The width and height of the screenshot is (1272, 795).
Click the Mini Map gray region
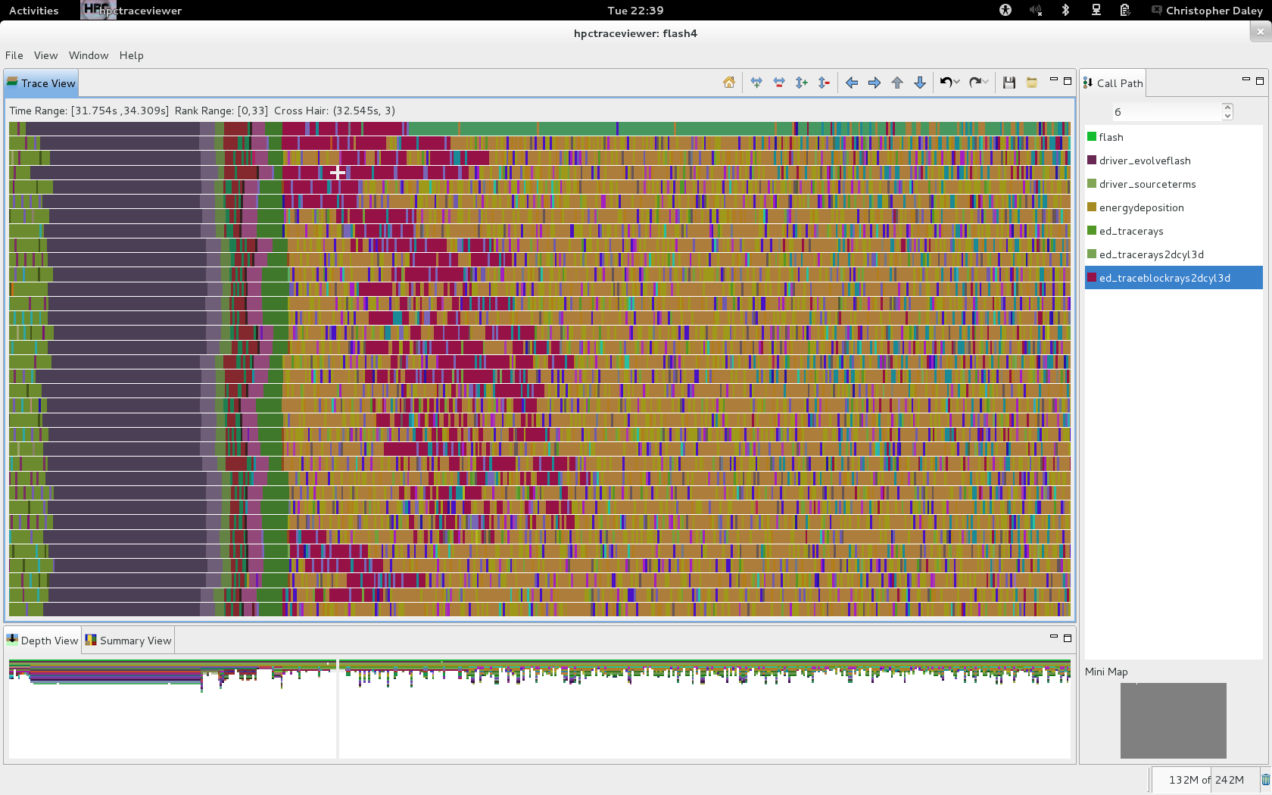point(1173,721)
